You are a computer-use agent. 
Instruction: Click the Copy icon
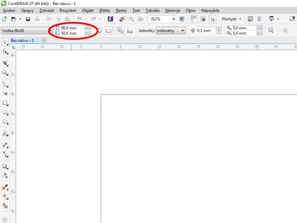(x=58, y=19)
